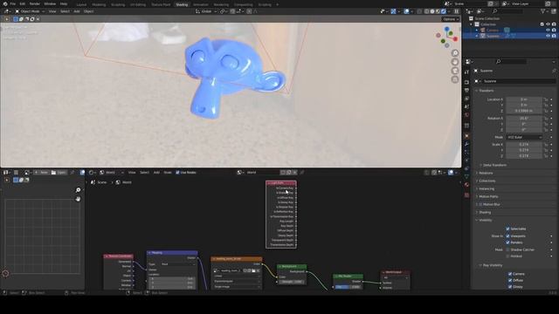
Task: Toggle the Use Nodes checkbox
Action: 177,173
